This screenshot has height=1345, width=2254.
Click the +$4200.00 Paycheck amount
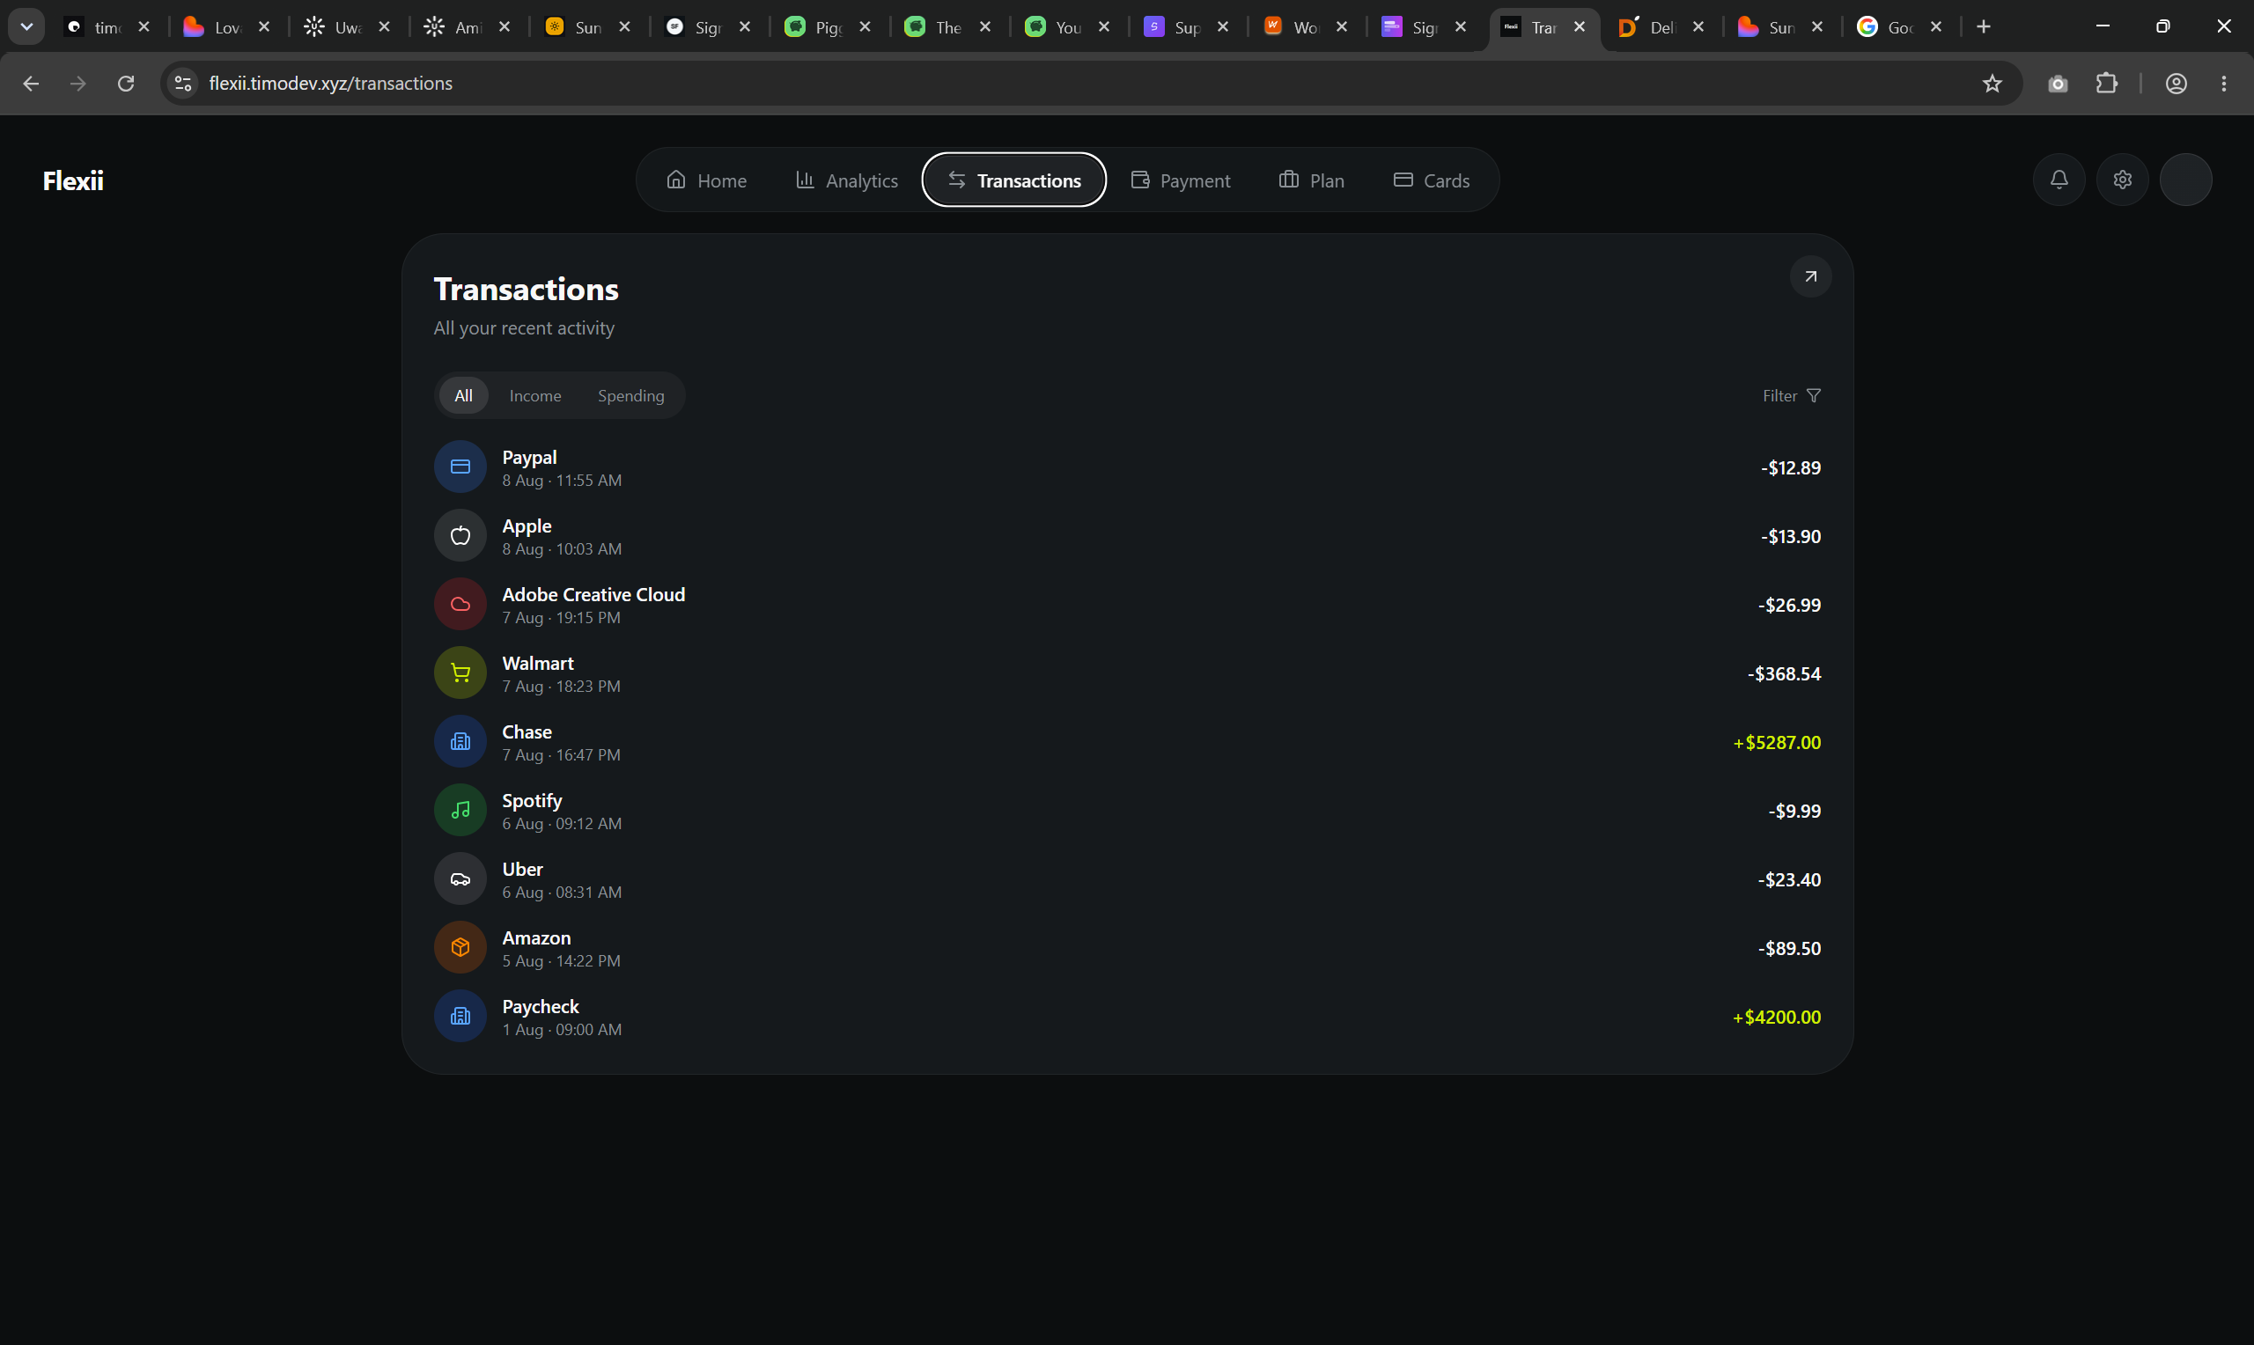1777,1017
